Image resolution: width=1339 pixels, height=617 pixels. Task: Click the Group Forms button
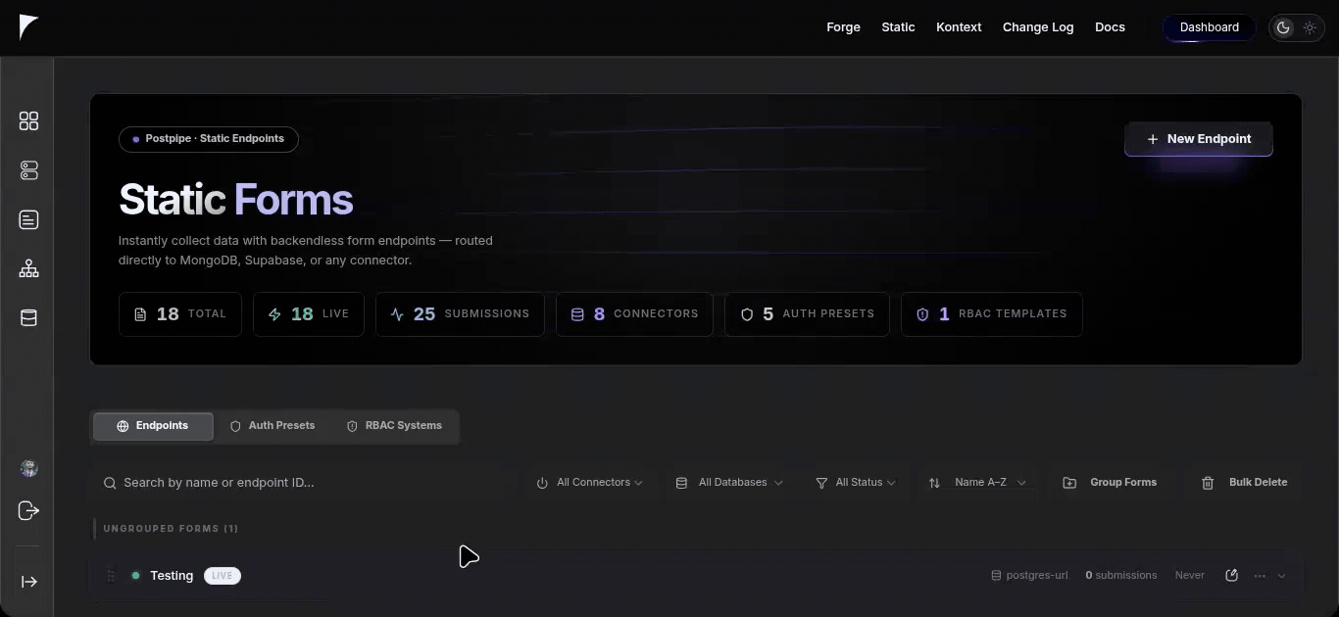(x=1110, y=483)
